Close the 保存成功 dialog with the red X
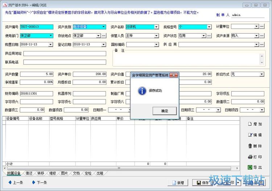Screen dimensions: 272x191 click(174, 75)
